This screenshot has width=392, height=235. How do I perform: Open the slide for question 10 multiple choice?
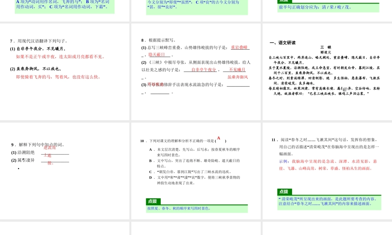coord(196,171)
